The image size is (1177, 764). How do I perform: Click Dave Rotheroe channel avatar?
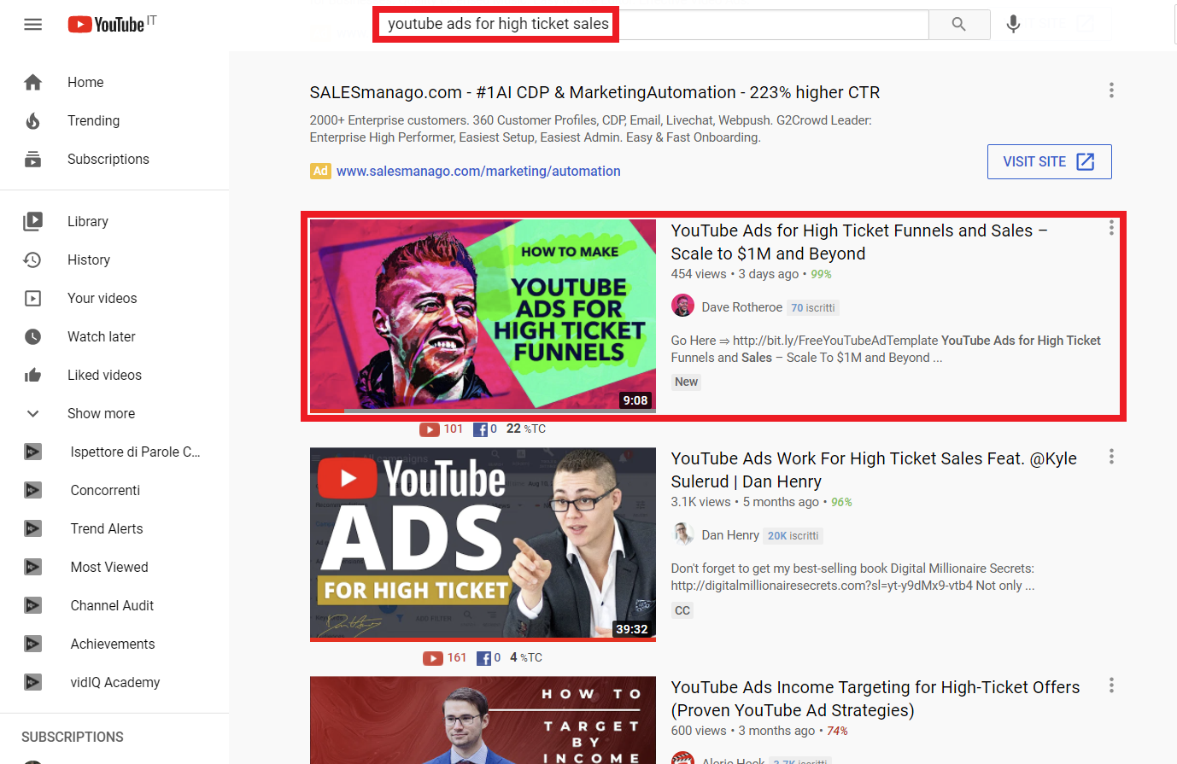coord(682,306)
